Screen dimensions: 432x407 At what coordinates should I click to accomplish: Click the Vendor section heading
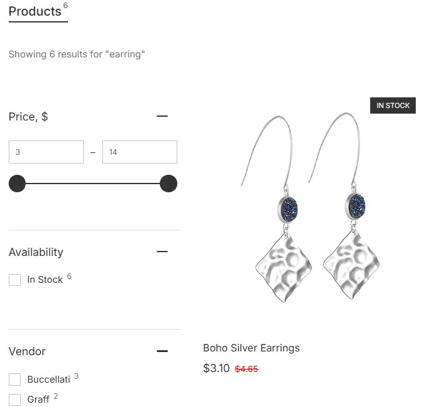coord(27,351)
